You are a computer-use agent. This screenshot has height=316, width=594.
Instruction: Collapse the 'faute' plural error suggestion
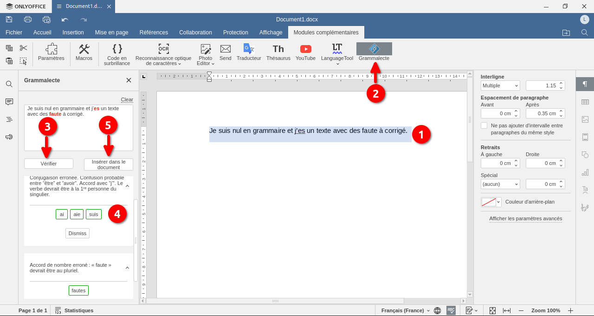tap(127, 268)
